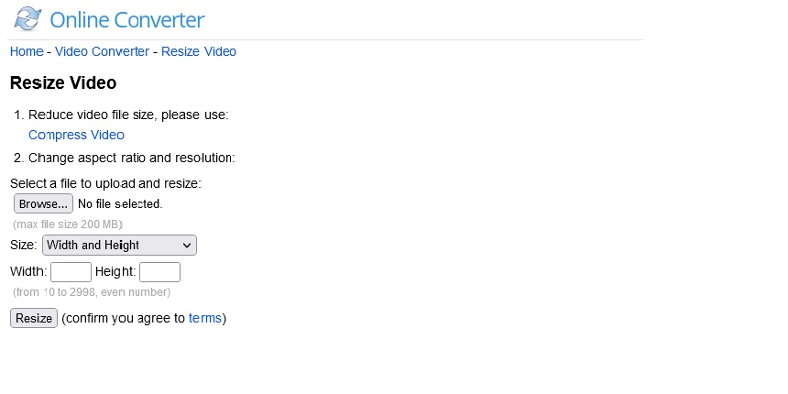788x394 pixels.
Task: Click the 'No file selected.' text
Action: pos(120,204)
